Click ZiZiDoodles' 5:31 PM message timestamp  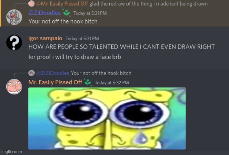click(90, 13)
